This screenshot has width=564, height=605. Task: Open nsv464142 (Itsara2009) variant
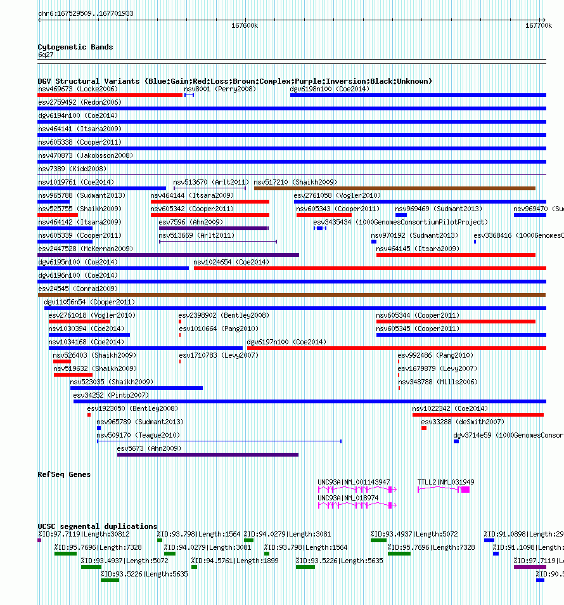pyautogui.click(x=65, y=228)
